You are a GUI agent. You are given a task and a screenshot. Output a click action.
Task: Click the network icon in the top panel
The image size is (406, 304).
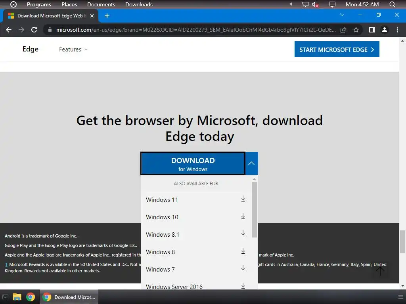(x=305, y=4)
